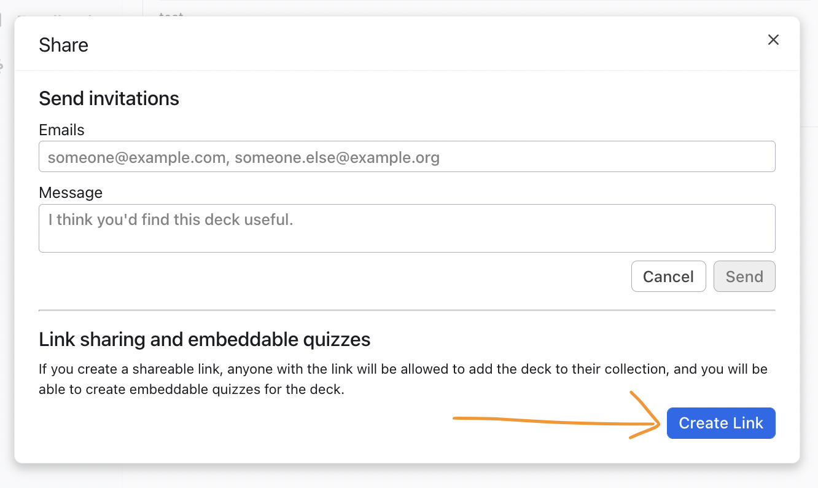The image size is (818, 488).
Task: Click the divider line beneath the Share title
Action: click(407, 71)
